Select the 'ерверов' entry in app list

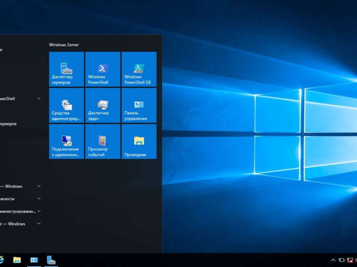coord(8,124)
